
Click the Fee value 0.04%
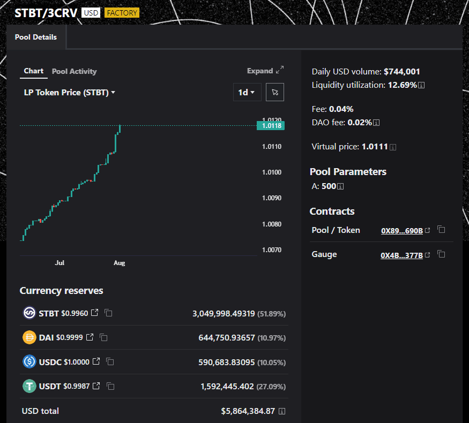tap(341, 109)
